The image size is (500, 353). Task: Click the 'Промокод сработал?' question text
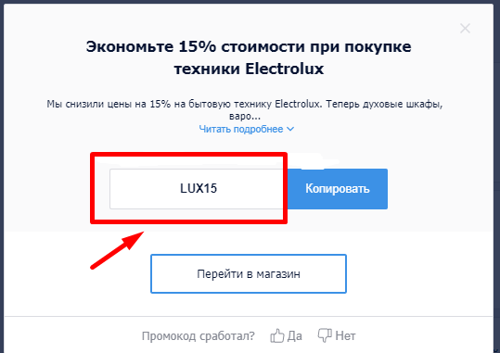click(x=199, y=336)
